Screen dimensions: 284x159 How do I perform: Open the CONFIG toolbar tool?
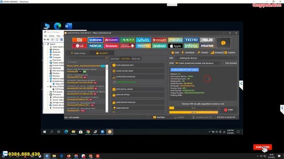point(230,53)
